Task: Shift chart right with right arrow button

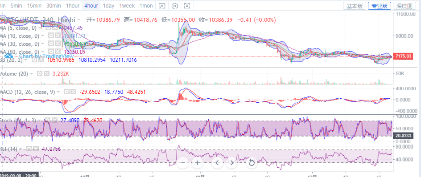Action: (x=232, y=162)
